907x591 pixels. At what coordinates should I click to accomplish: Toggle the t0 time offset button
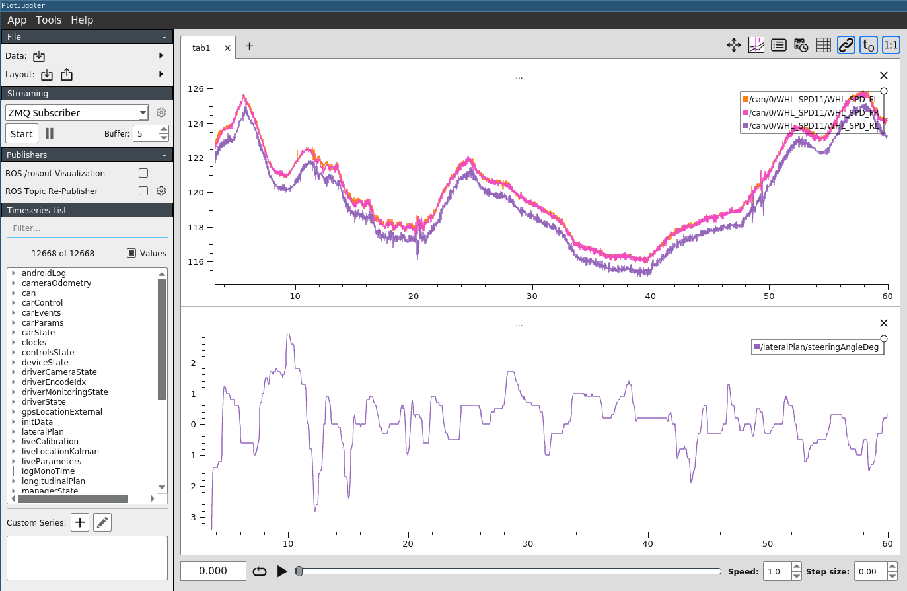pyautogui.click(x=869, y=45)
